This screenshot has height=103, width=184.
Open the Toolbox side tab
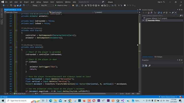[x=2, y=22]
